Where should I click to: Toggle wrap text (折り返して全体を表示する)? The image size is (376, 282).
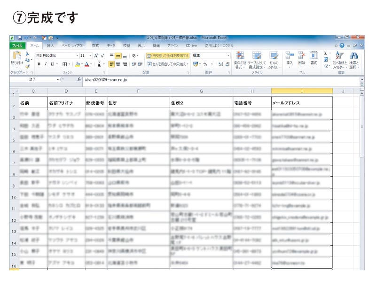click(167, 55)
